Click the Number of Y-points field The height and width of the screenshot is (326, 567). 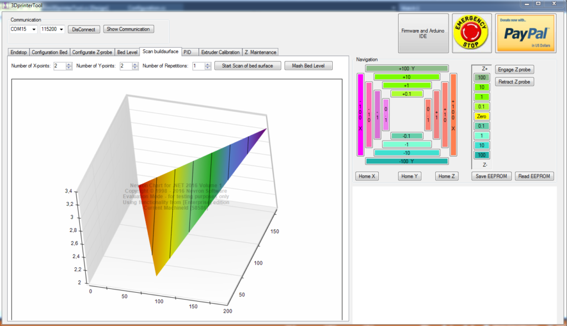[x=126, y=66]
